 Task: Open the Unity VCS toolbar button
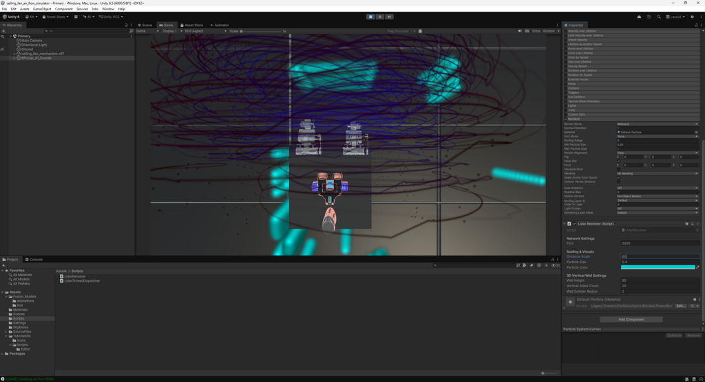[111, 16]
